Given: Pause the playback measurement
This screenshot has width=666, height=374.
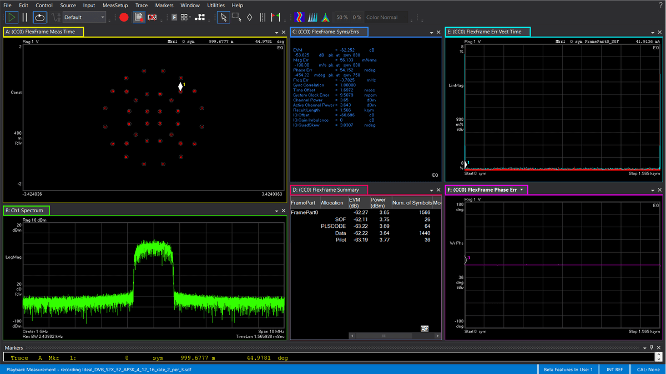Looking at the screenshot, I should click(24, 17).
